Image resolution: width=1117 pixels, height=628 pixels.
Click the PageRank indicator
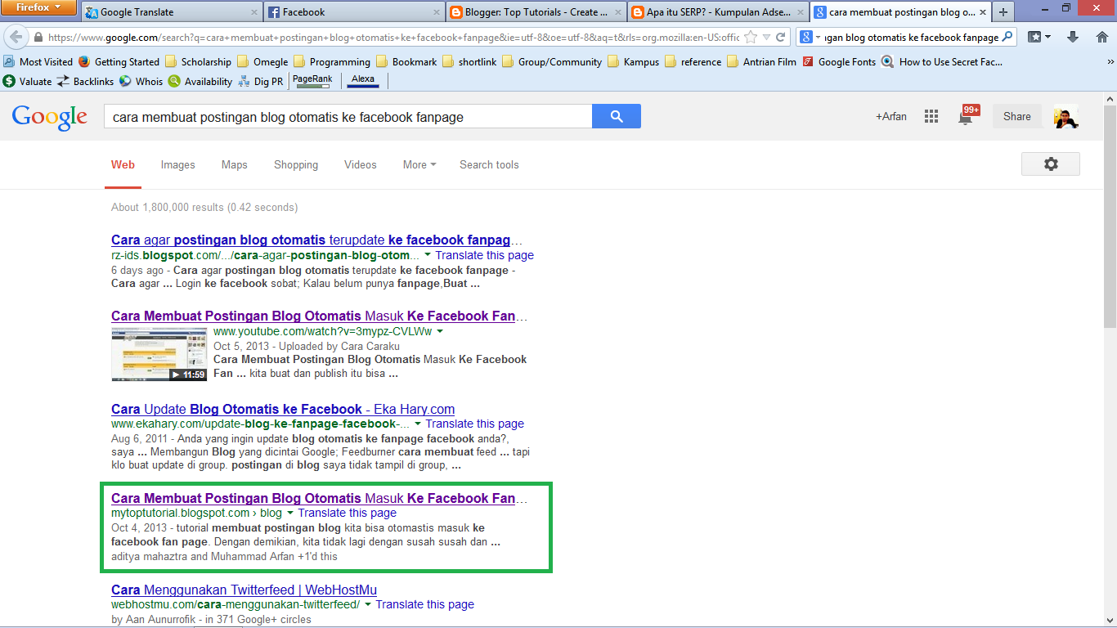point(312,80)
